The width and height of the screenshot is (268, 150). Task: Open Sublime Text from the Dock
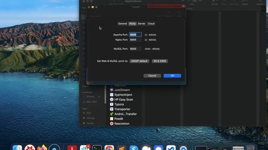pyautogui.click(x=121, y=147)
